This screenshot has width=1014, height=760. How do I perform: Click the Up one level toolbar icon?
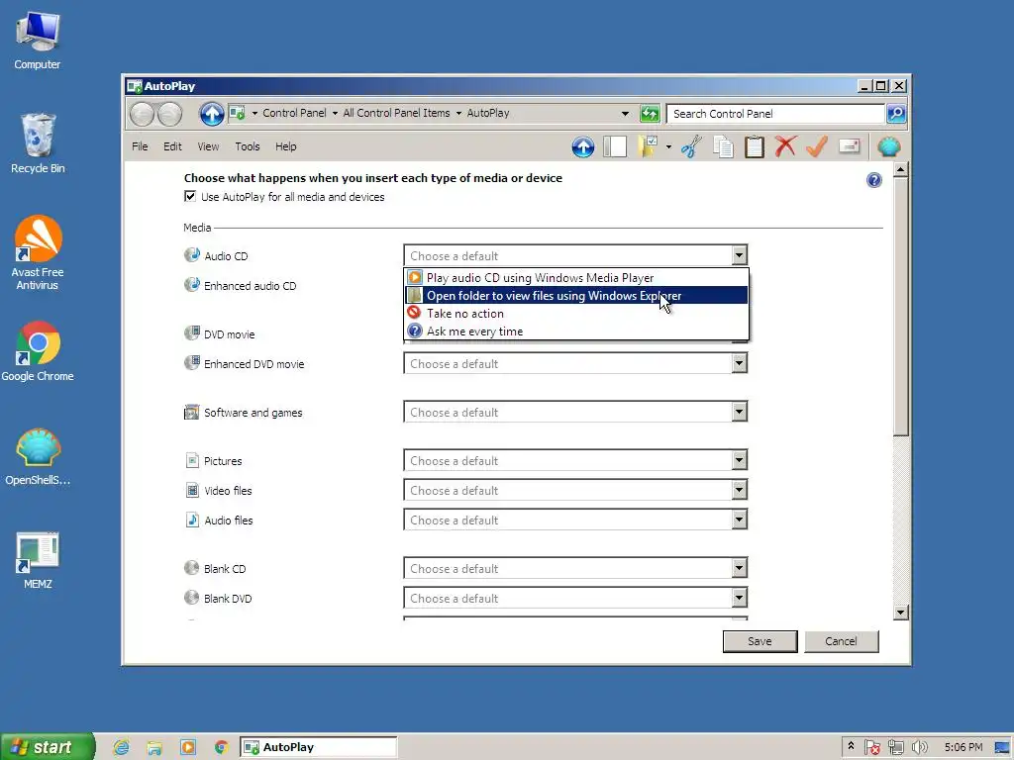[x=582, y=146]
